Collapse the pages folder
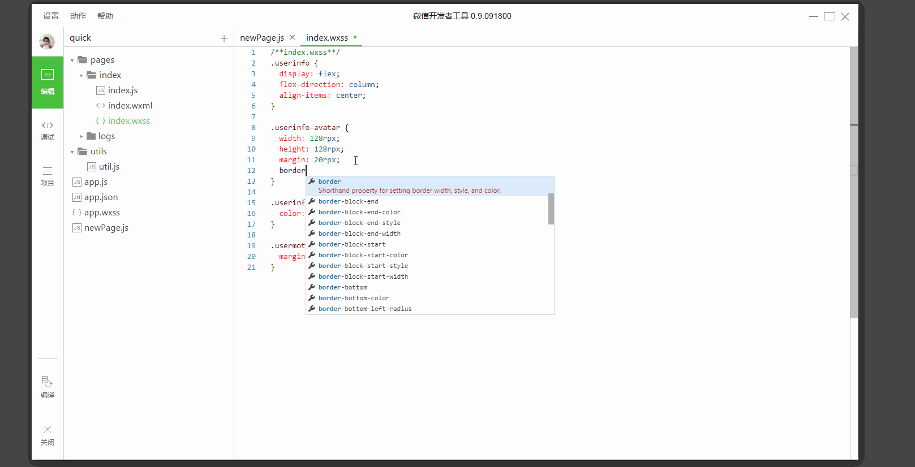The height and width of the screenshot is (467, 915). (72, 60)
